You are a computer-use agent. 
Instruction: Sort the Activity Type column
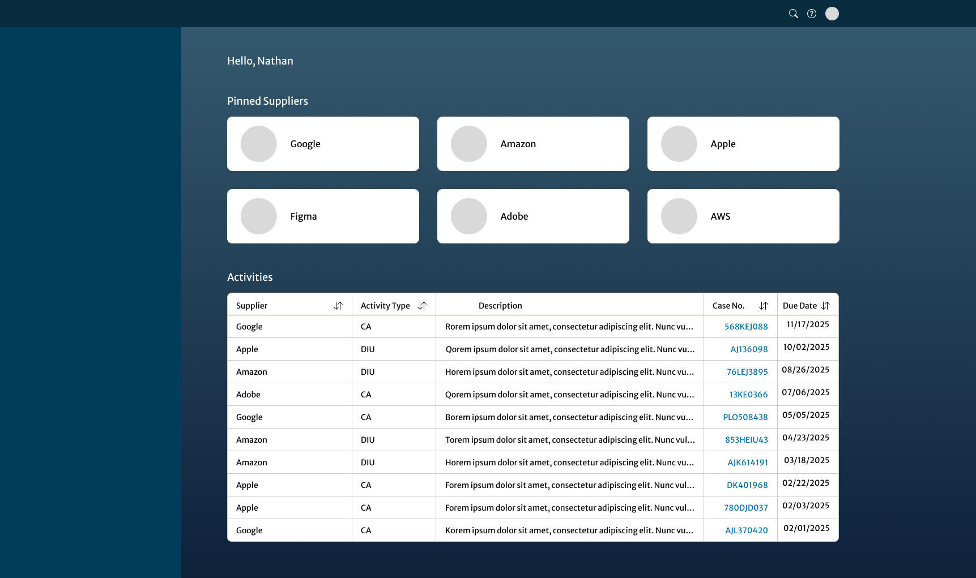pyautogui.click(x=422, y=305)
